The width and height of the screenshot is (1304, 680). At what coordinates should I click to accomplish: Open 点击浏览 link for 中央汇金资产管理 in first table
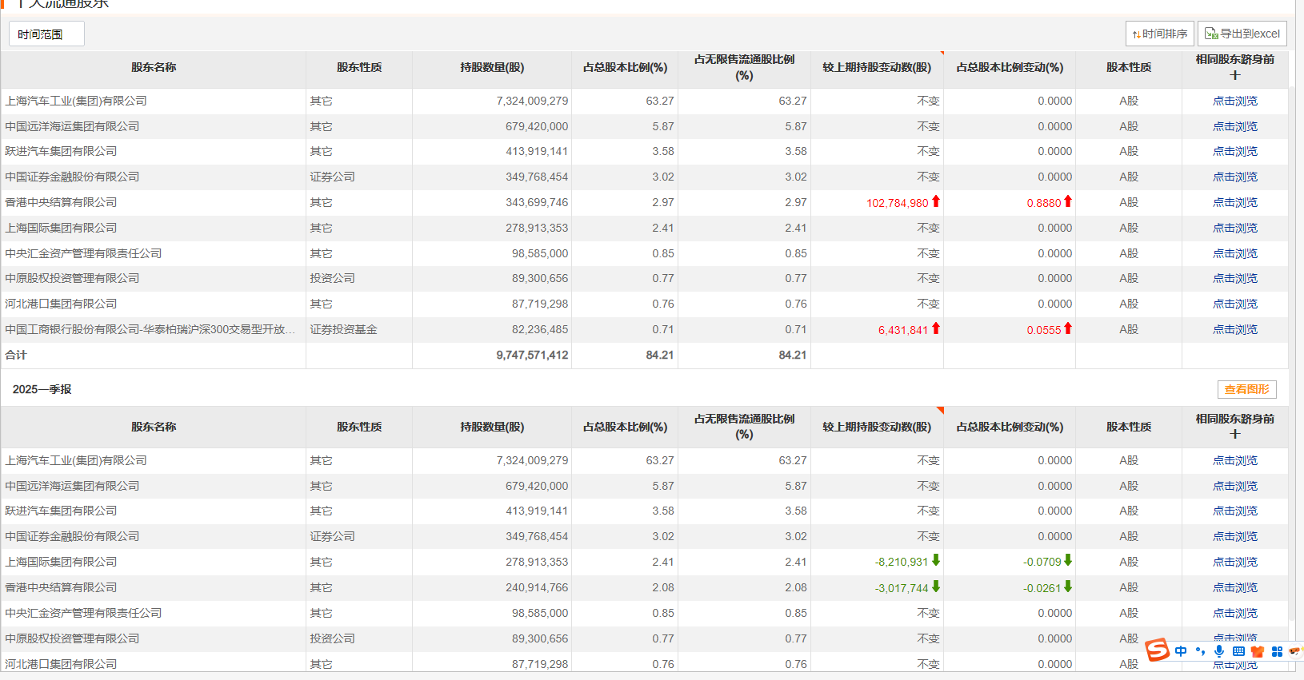[x=1235, y=253]
